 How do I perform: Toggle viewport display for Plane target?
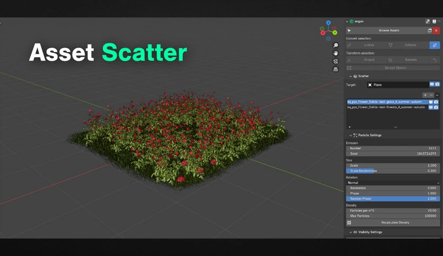coord(432,84)
